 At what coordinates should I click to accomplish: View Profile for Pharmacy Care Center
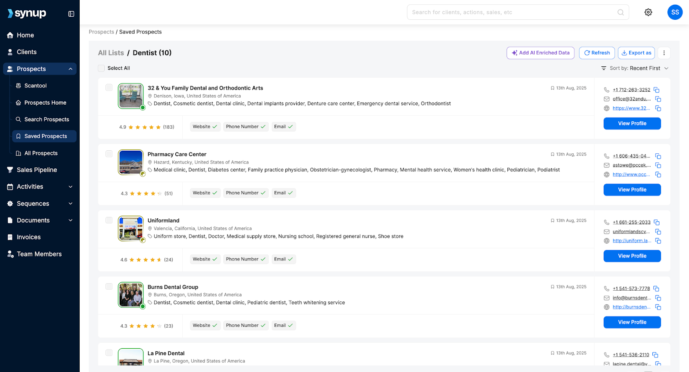(x=632, y=190)
